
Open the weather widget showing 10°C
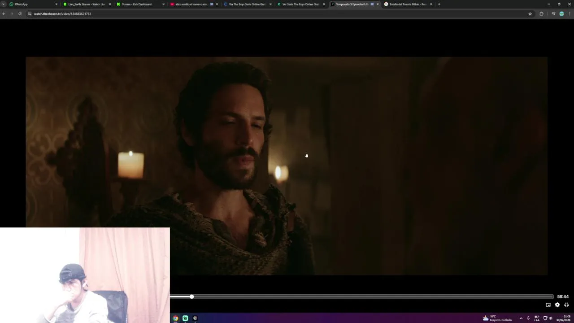pyautogui.click(x=497, y=318)
